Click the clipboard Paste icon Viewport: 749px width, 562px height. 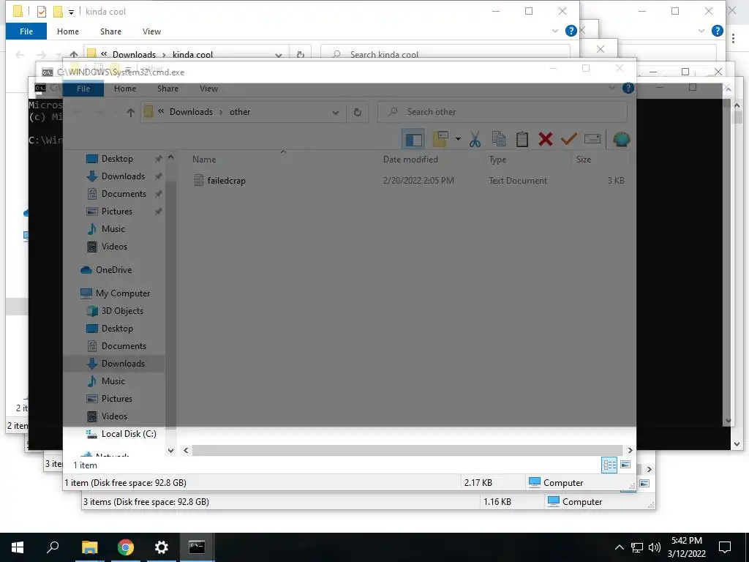point(522,139)
